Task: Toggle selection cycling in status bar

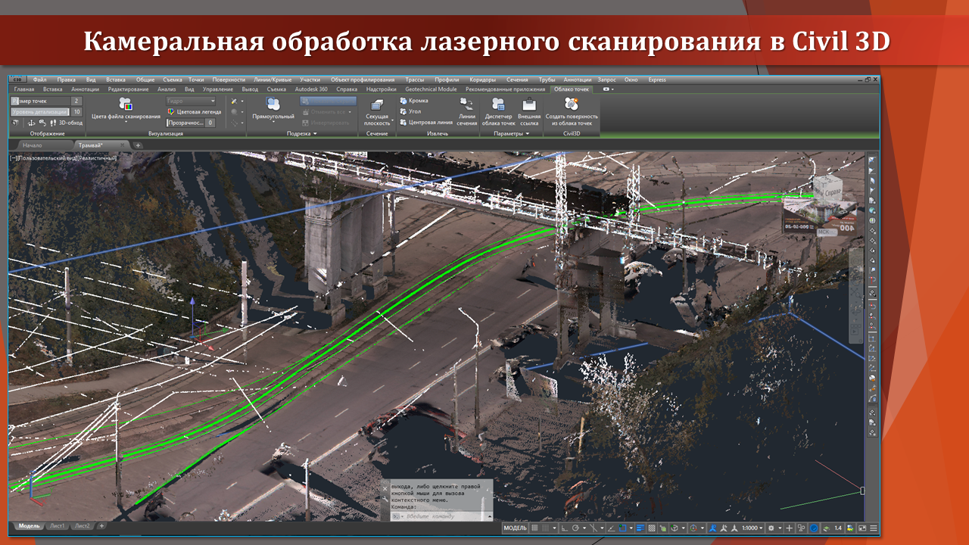Action: tap(663, 528)
